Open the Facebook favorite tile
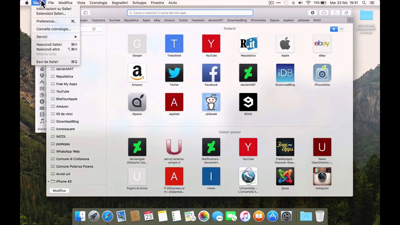 point(211,73)
